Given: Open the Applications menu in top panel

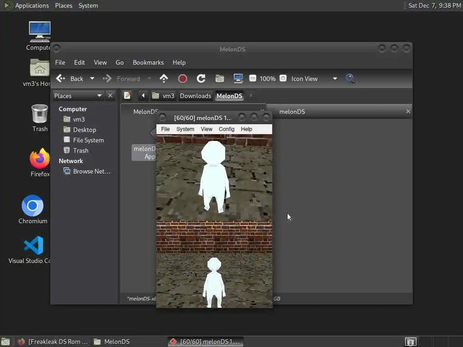Looking at the screenshot, I should [32, 5].
